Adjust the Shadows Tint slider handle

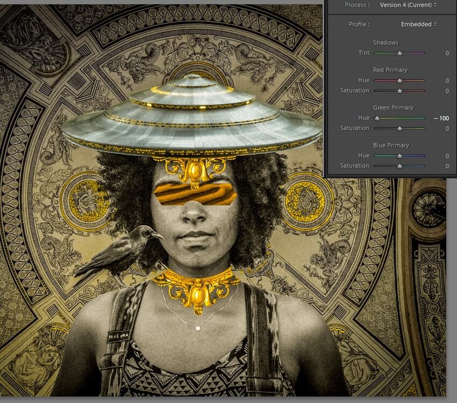[x=399, y=53]
